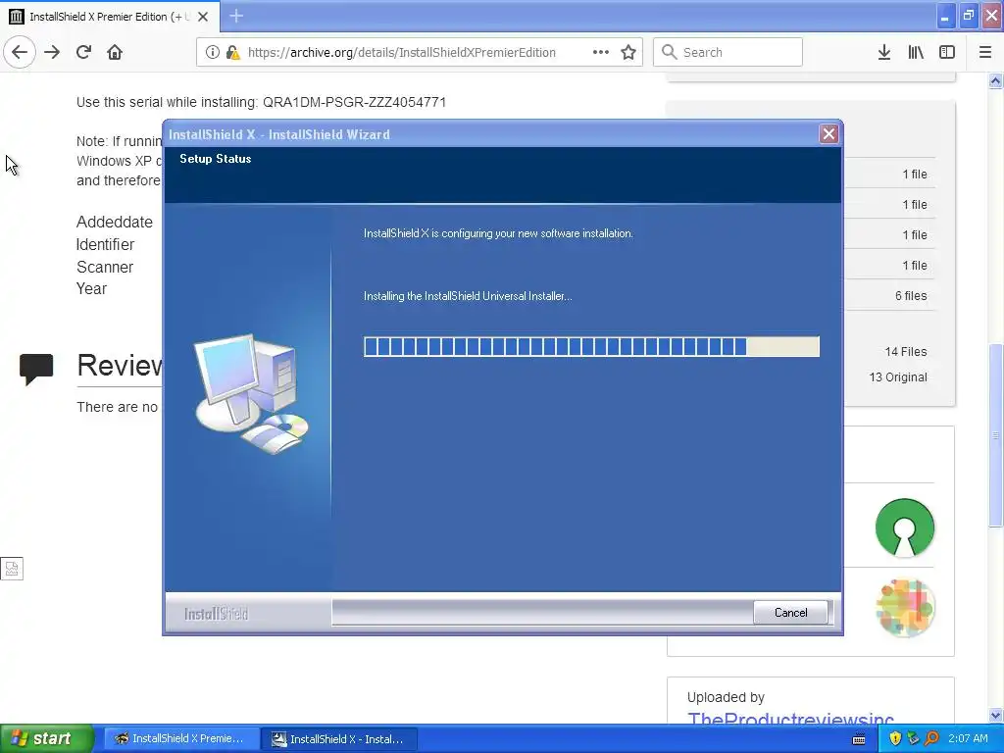This screenshot has height=753, width=1004.
Task: Click the orange magnifier tray icon
Action: pyautogui.click(x=931, y=738)
